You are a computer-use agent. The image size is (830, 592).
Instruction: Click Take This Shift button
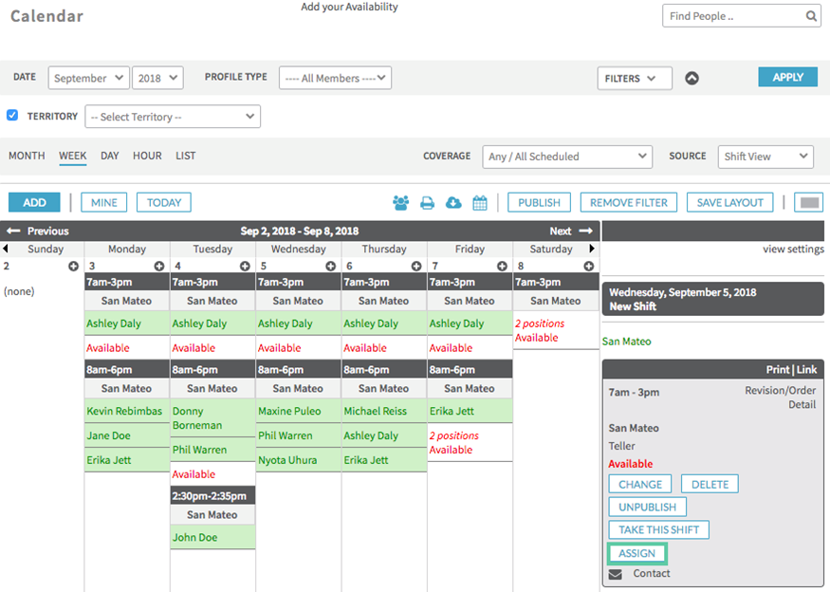tap(658, 529)
